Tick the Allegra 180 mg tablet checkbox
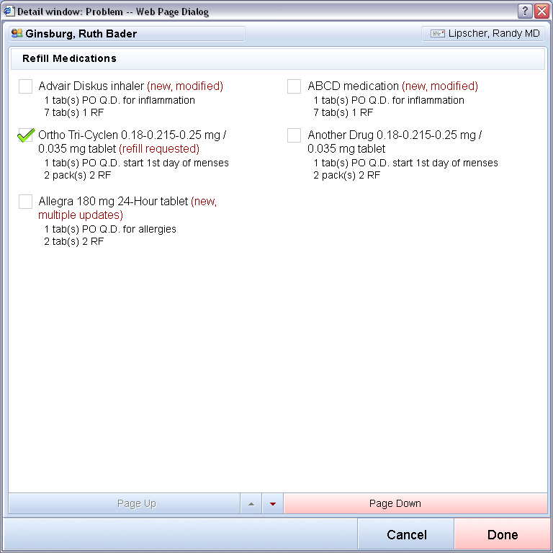Screen dimensions: 553x553 tap(25, 202)
